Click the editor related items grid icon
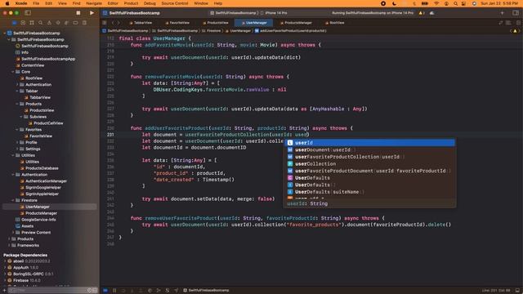 [105, 23]
